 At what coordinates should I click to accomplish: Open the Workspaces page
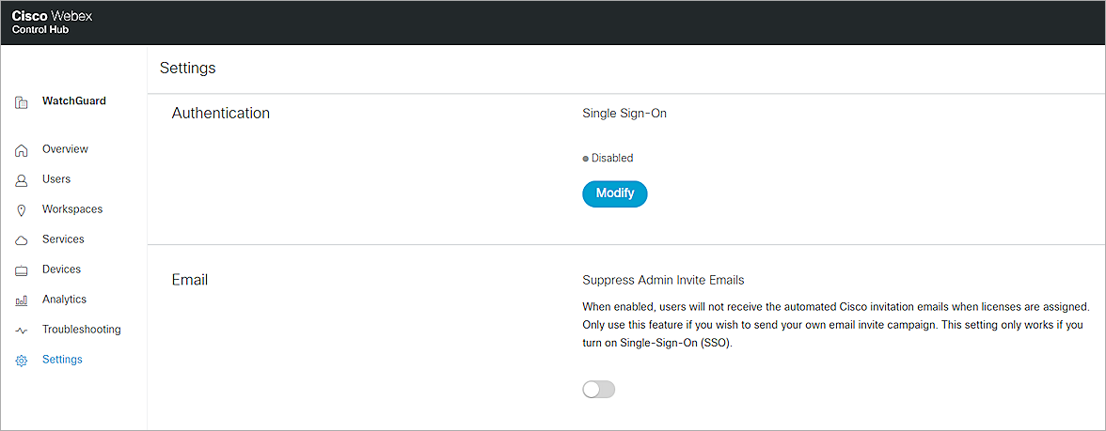point(72,209)
